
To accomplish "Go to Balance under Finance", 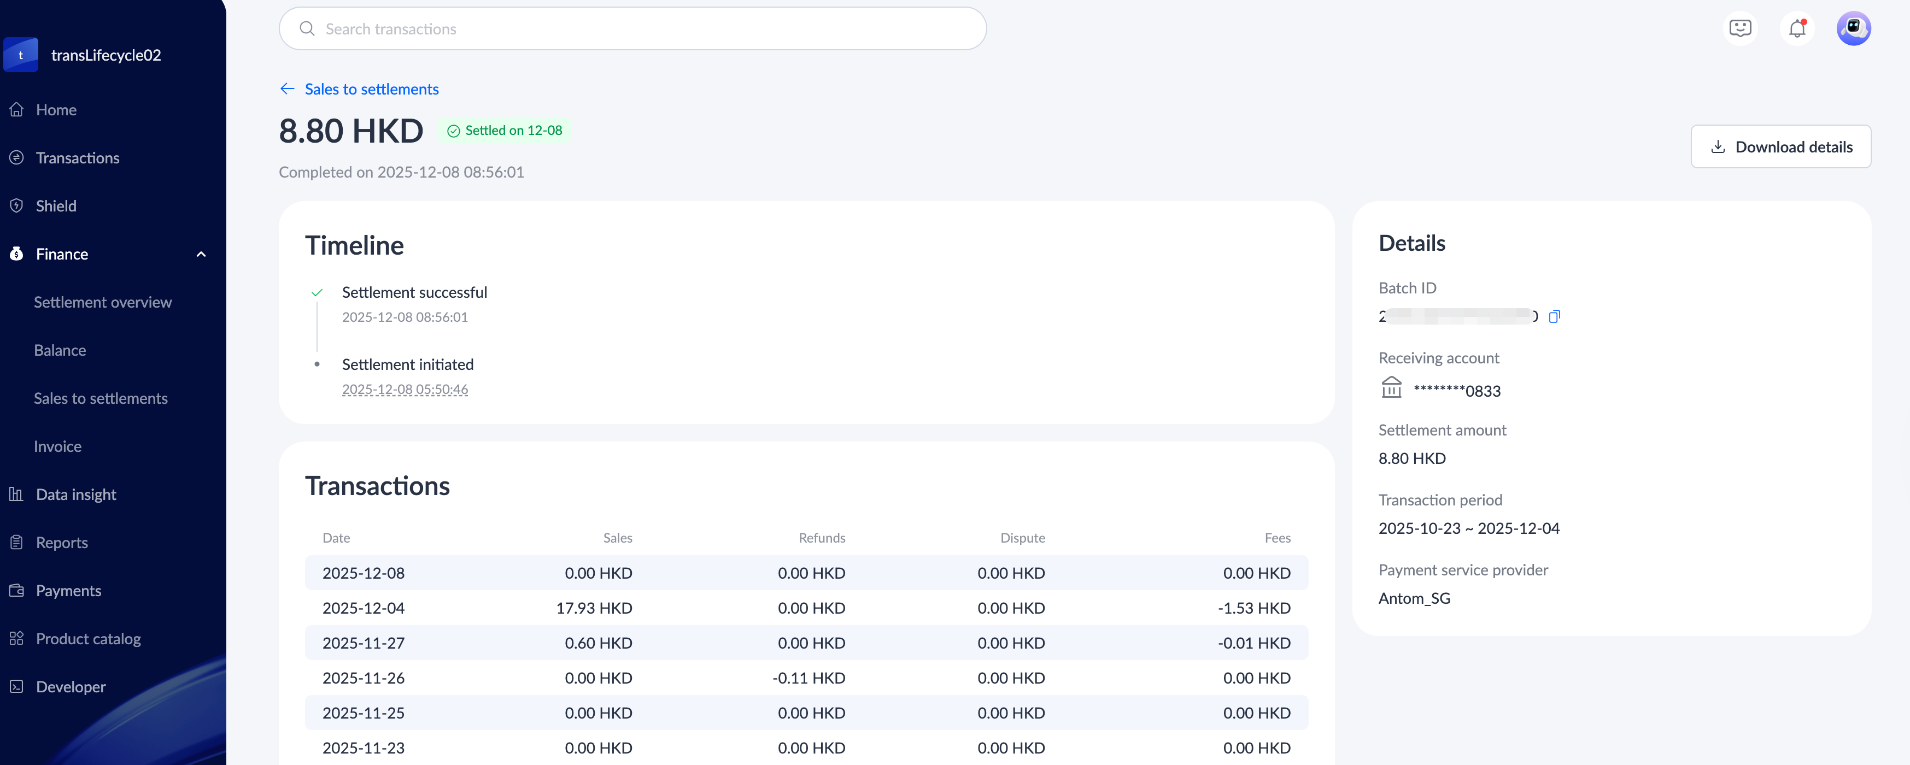I will point(60,351).
